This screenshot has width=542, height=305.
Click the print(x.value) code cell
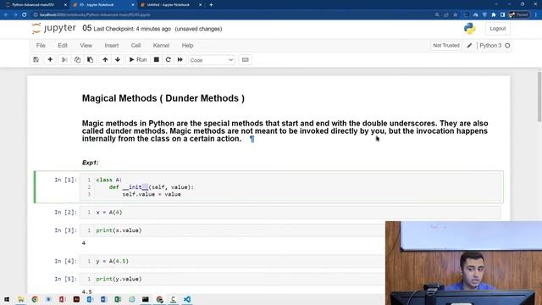pos(232,230)
